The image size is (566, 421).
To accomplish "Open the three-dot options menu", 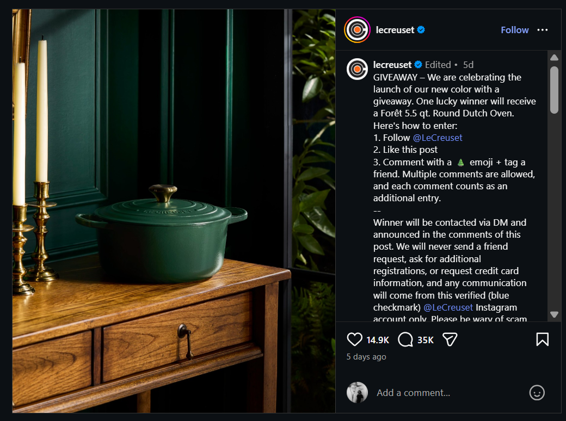I will pos(543,30).
